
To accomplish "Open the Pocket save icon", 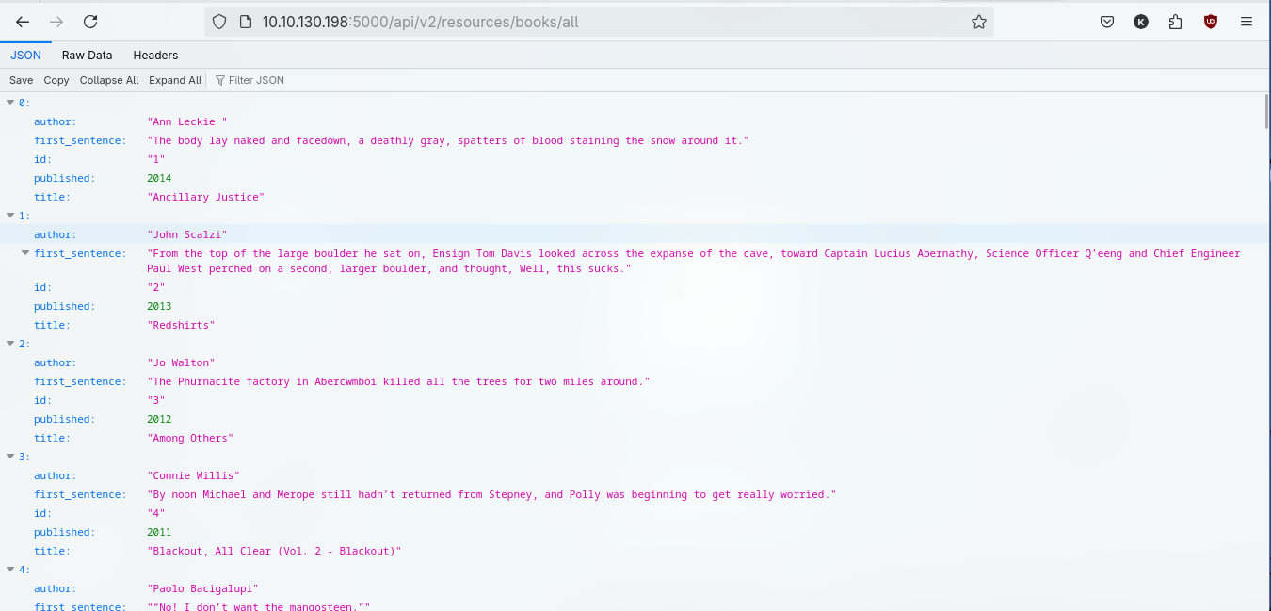I will (x=1108, y=22).
